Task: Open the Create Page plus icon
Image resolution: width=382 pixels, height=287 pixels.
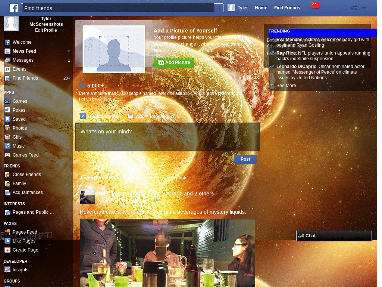Action: click(7, 250)
